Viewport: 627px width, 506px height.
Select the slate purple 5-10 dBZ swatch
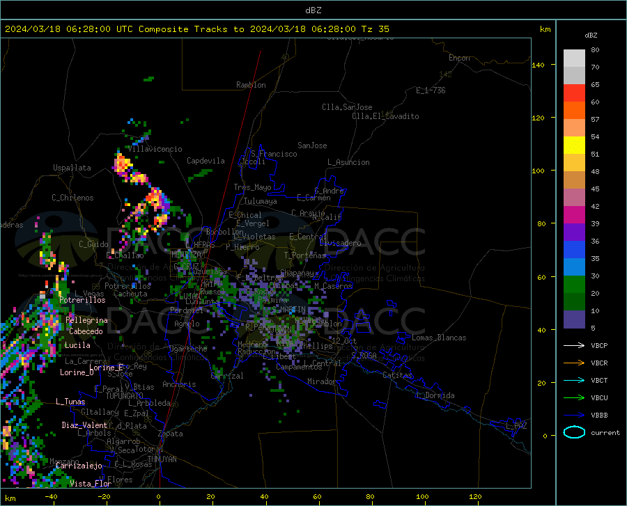(x=574, y=319)
